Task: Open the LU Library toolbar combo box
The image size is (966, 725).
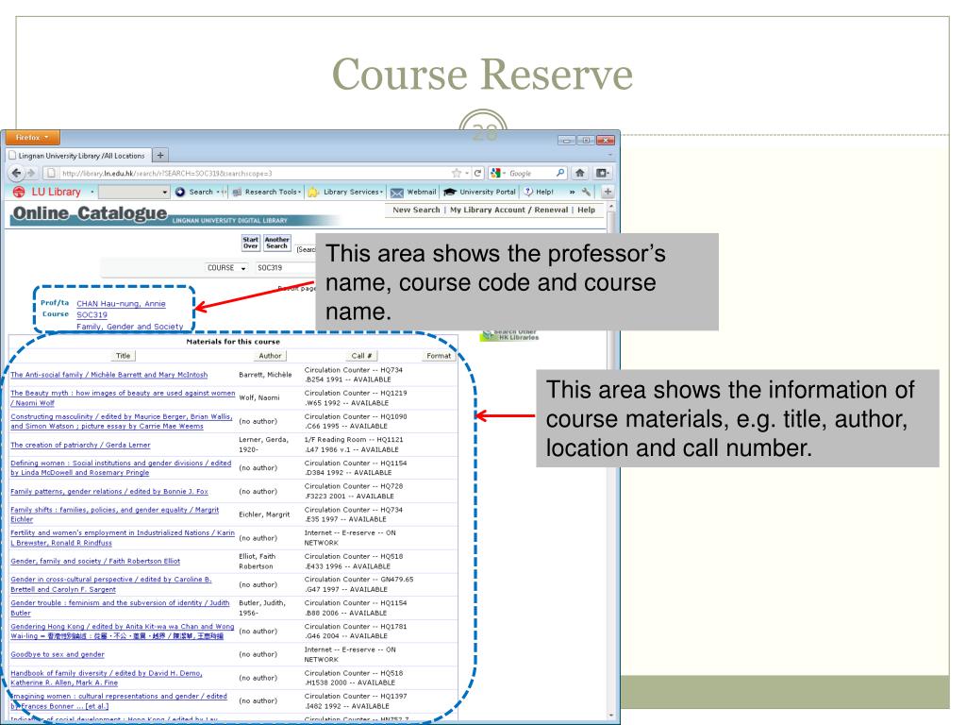Action: 134,193
